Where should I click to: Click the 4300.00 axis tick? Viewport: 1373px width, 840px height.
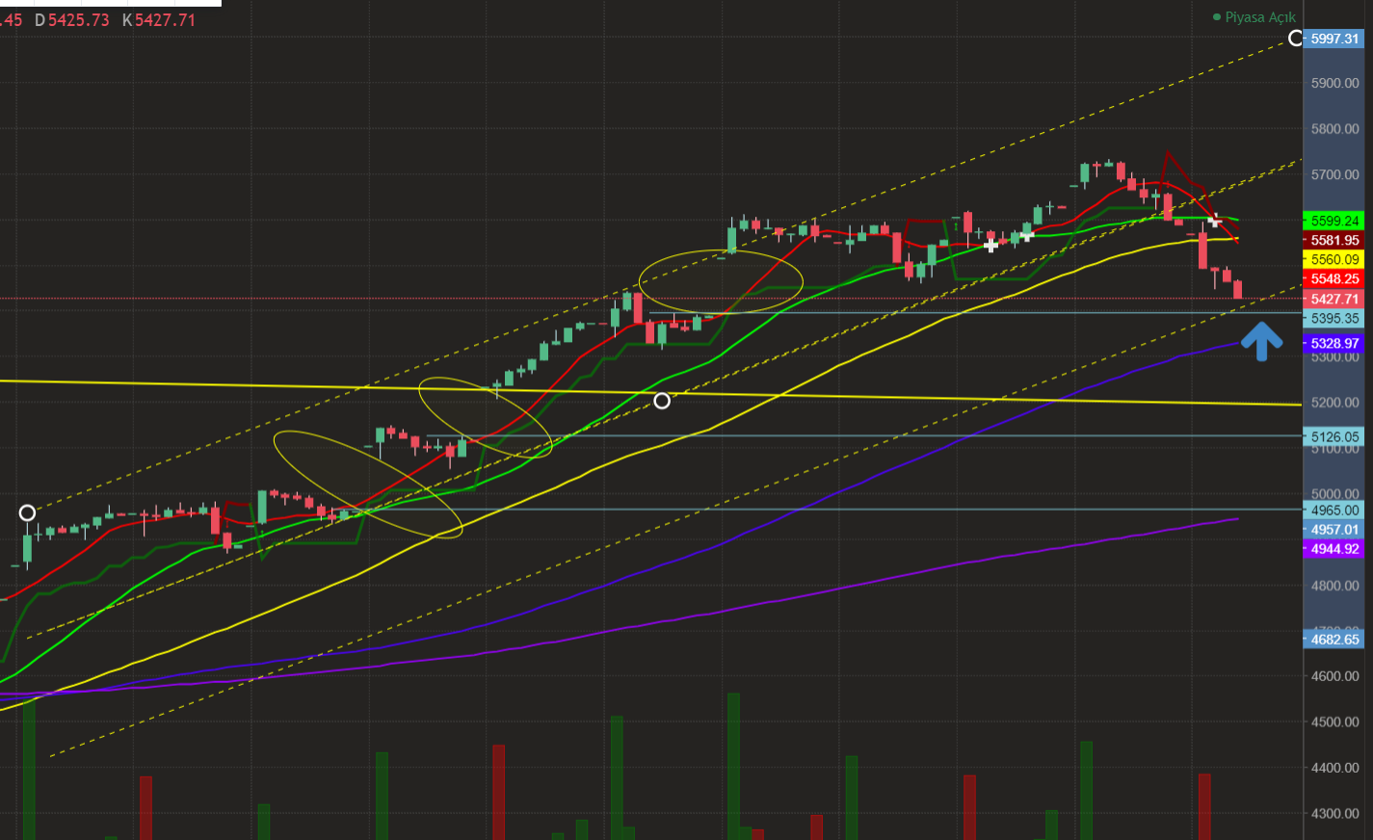coord(1334,813)
